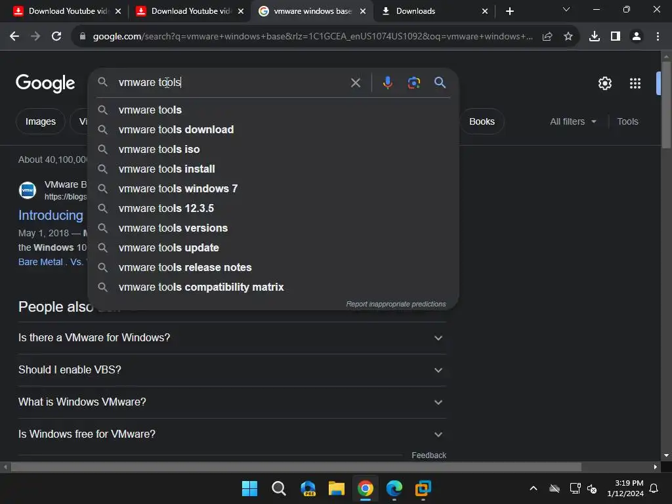Screen dimensions: 672x504
Task: Click Chrome icon in taskbar
Action: click(366, 488)
